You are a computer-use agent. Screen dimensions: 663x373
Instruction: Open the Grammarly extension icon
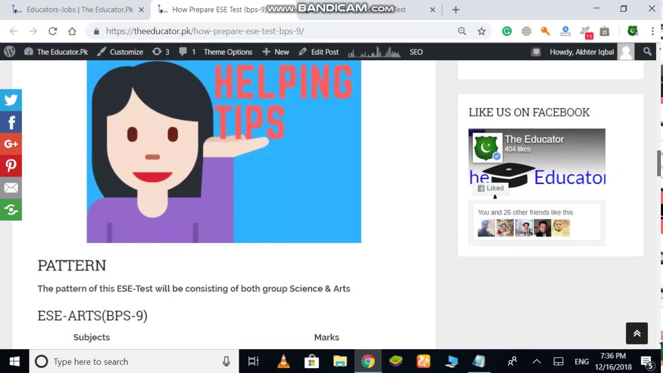507,31
